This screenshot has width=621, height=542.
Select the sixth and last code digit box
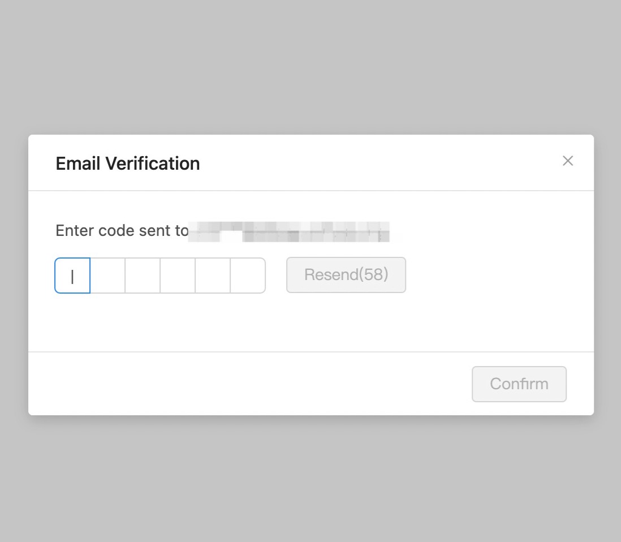pos(248,276)
